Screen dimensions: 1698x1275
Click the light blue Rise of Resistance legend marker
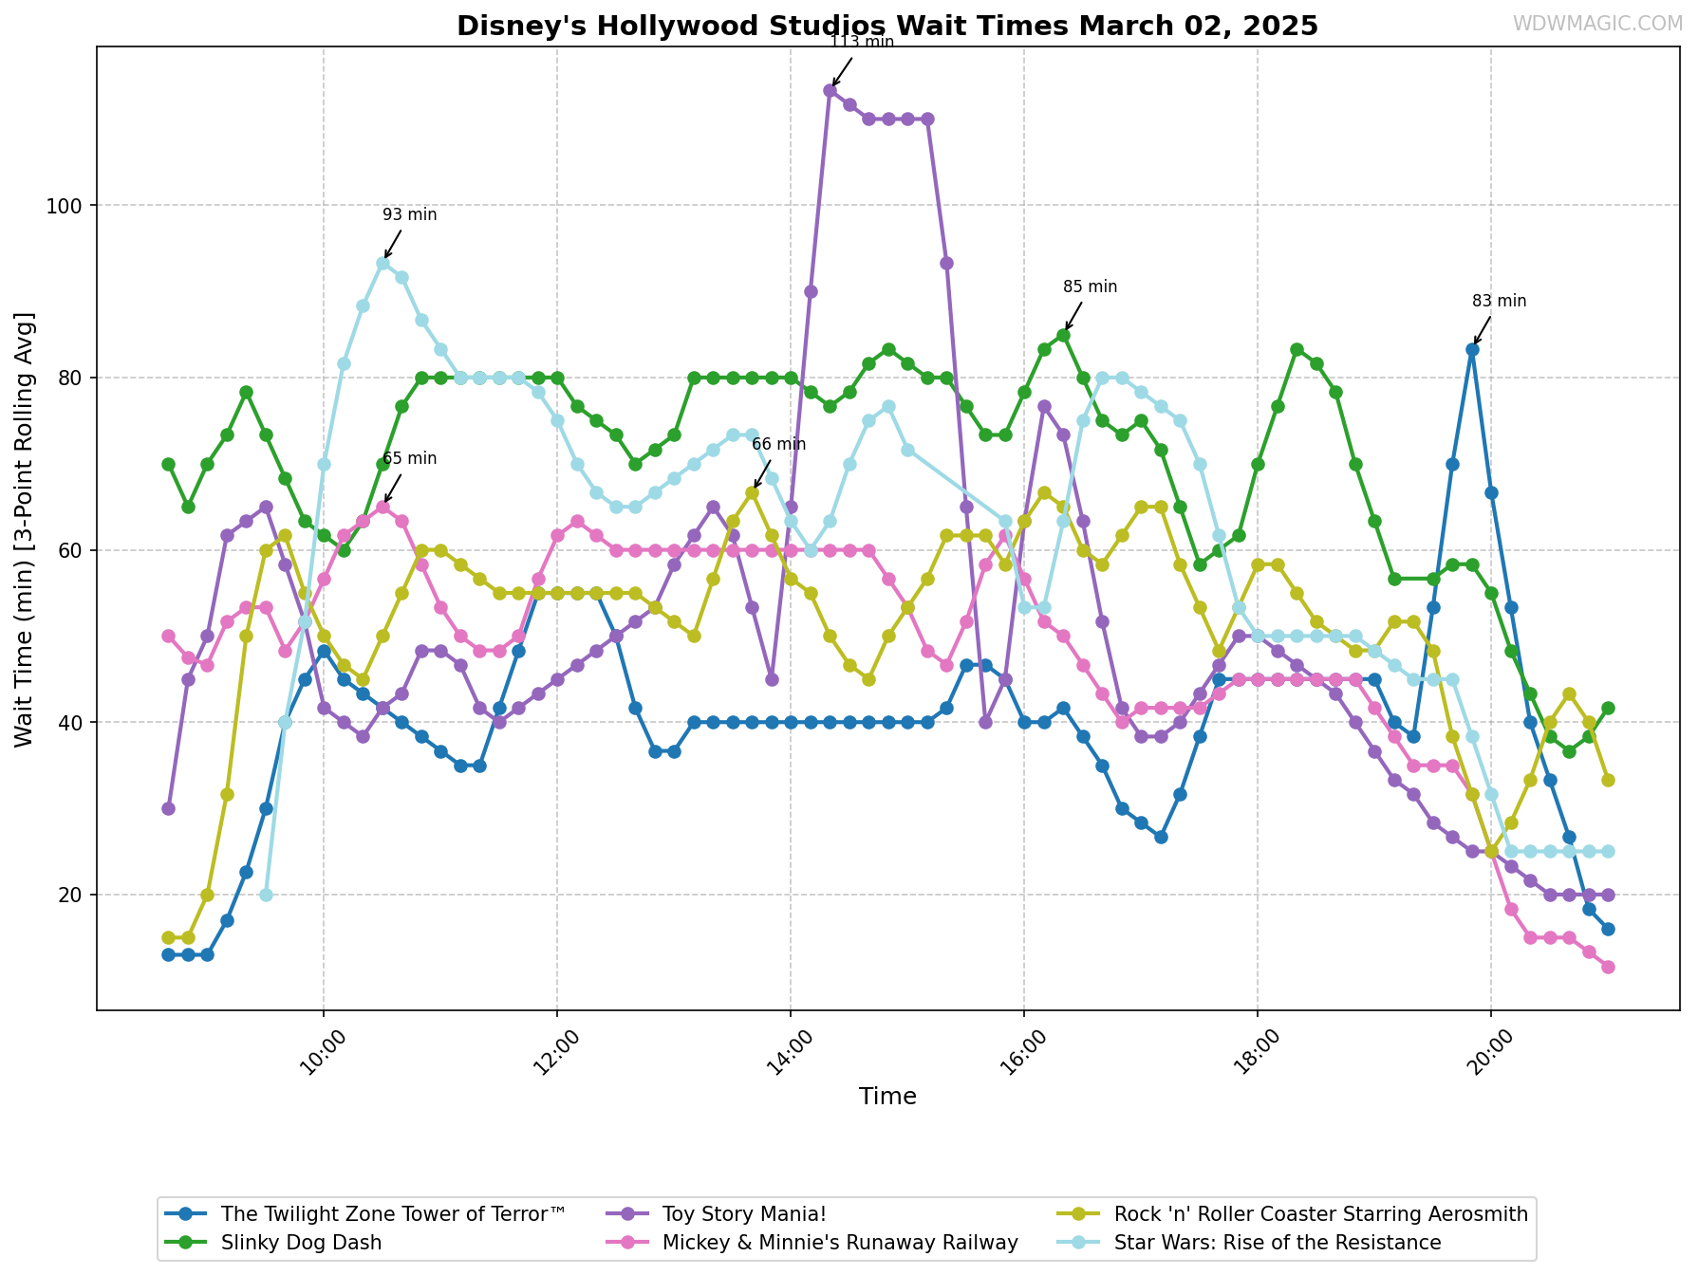tap(1080, 1243)
